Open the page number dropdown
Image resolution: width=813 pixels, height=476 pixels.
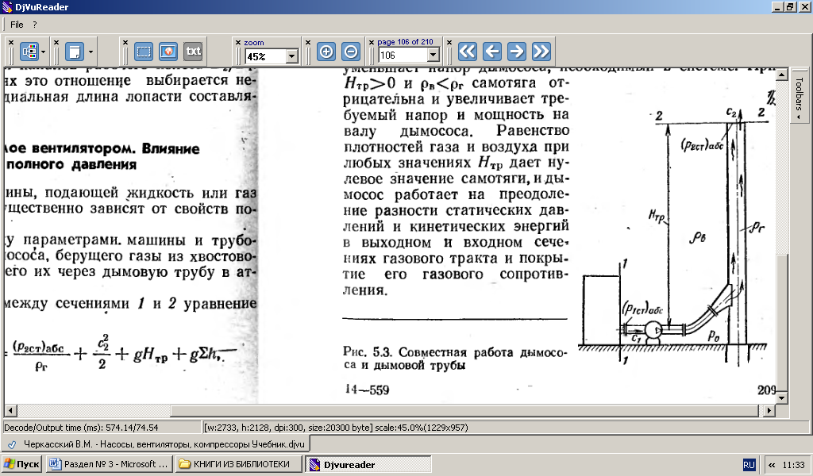click(433, 56)
